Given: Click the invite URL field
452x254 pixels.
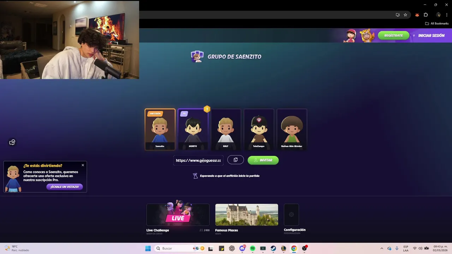Looking at the screenshot, I should pos(198,160).
